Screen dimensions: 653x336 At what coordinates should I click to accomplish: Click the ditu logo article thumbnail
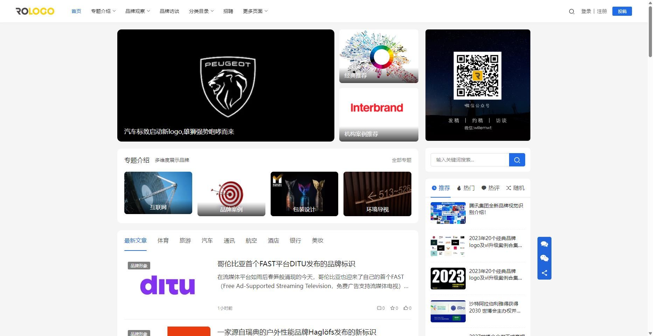167,285
